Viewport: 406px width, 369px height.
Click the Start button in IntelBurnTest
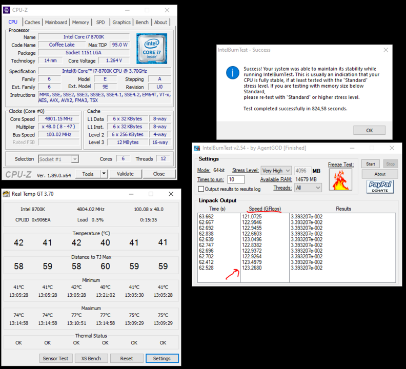pyautogui.click(x=371, y=164)
